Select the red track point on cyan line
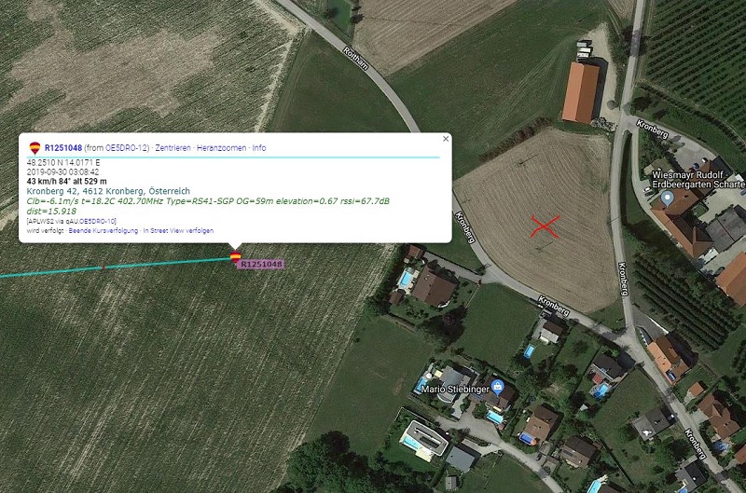Image resolution: width=746 pixels, height=493 pixels. [x=104, y=267]
